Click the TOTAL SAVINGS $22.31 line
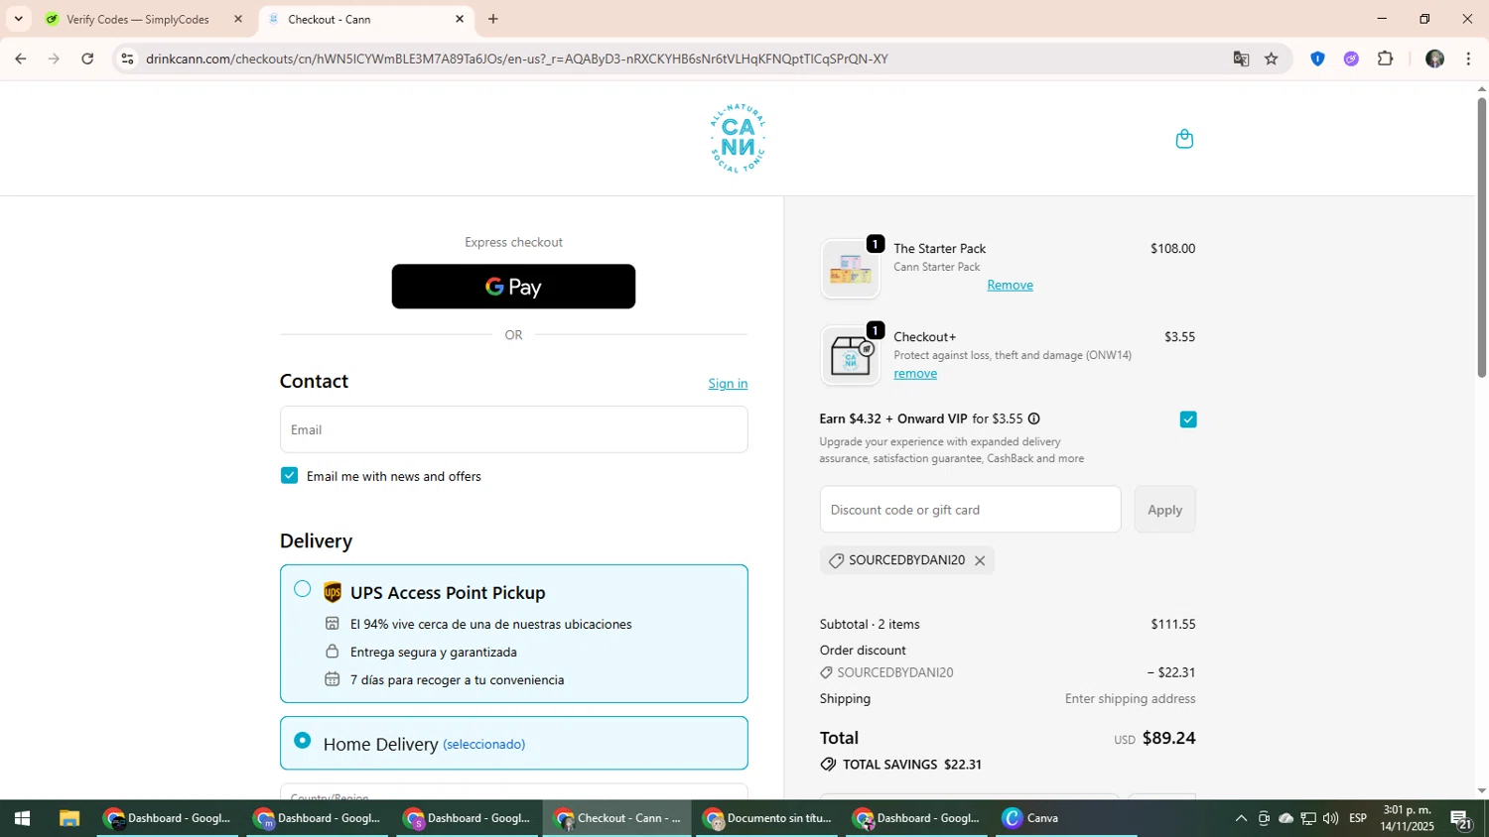The height and width of the screenshot is (837, 1489). tap(900, 765)
